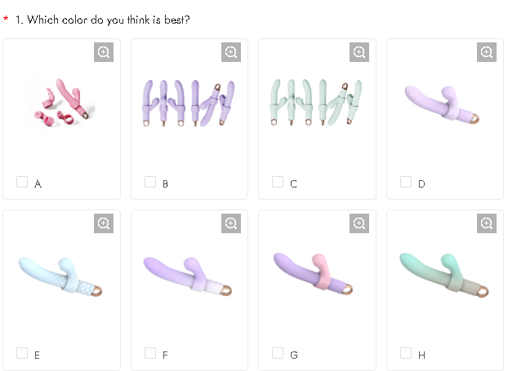The width and height of the screenshot is (508, 371).
Task: Click zoom magnifier icon on option A
Action: click(104, 52)
